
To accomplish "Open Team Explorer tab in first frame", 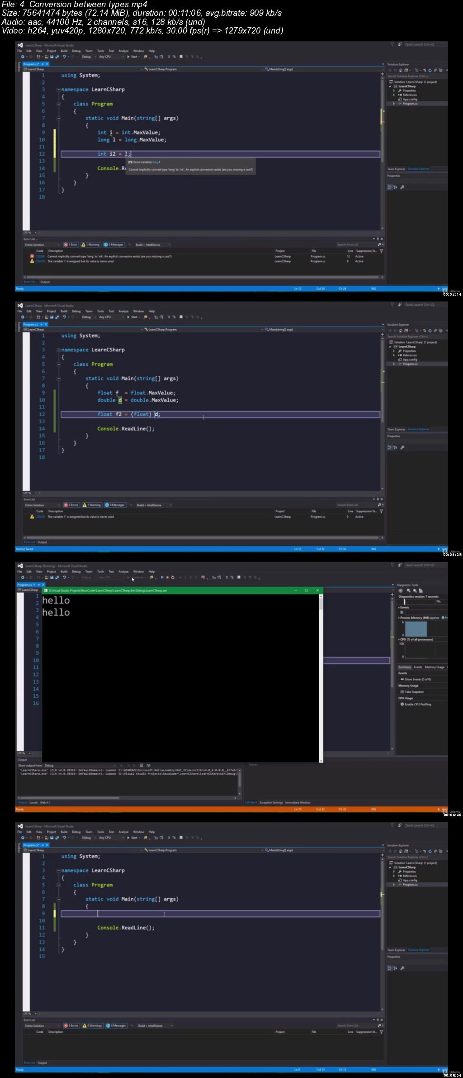I will (396, 169).
